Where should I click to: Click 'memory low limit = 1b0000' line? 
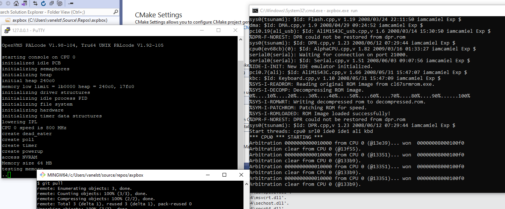pyautogui.click(x=68, y=86)
